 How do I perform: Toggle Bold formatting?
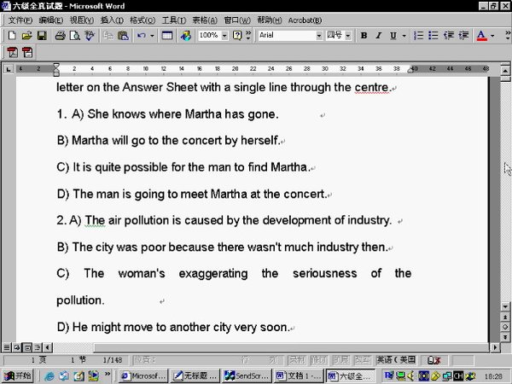click(x=364, y=36)
